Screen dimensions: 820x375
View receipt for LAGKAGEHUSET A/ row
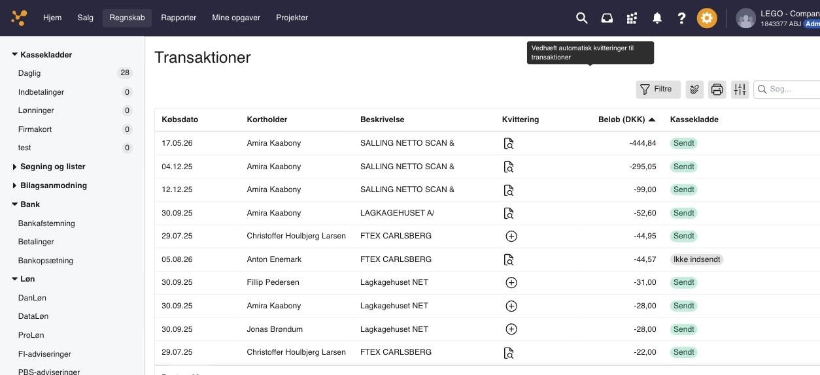click(509, 213)
